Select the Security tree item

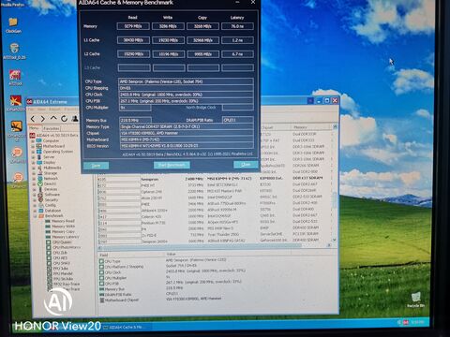click(52, 199)
